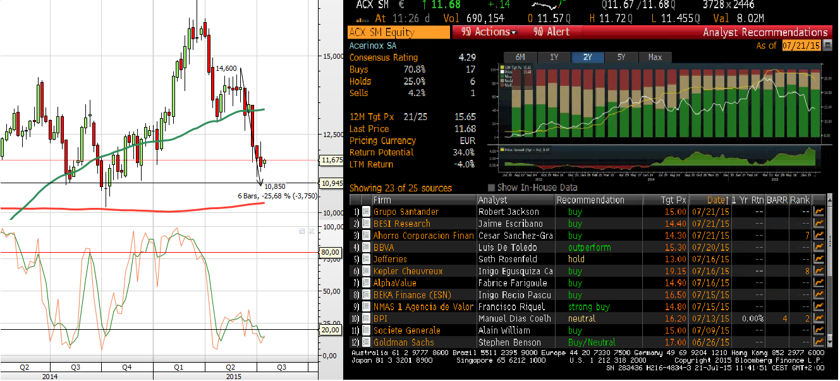The width and height of the screenshot is (840, 381).
Task: Click the chart icon in the BPI row
Action: click(819, 318)
